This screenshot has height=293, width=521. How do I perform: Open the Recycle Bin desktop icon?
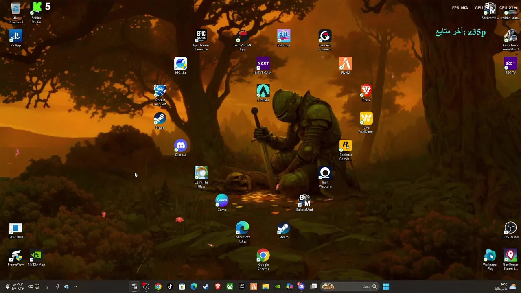point(15,13)
